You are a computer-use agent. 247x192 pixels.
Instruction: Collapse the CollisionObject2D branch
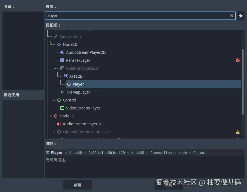[x=57, y=68]
